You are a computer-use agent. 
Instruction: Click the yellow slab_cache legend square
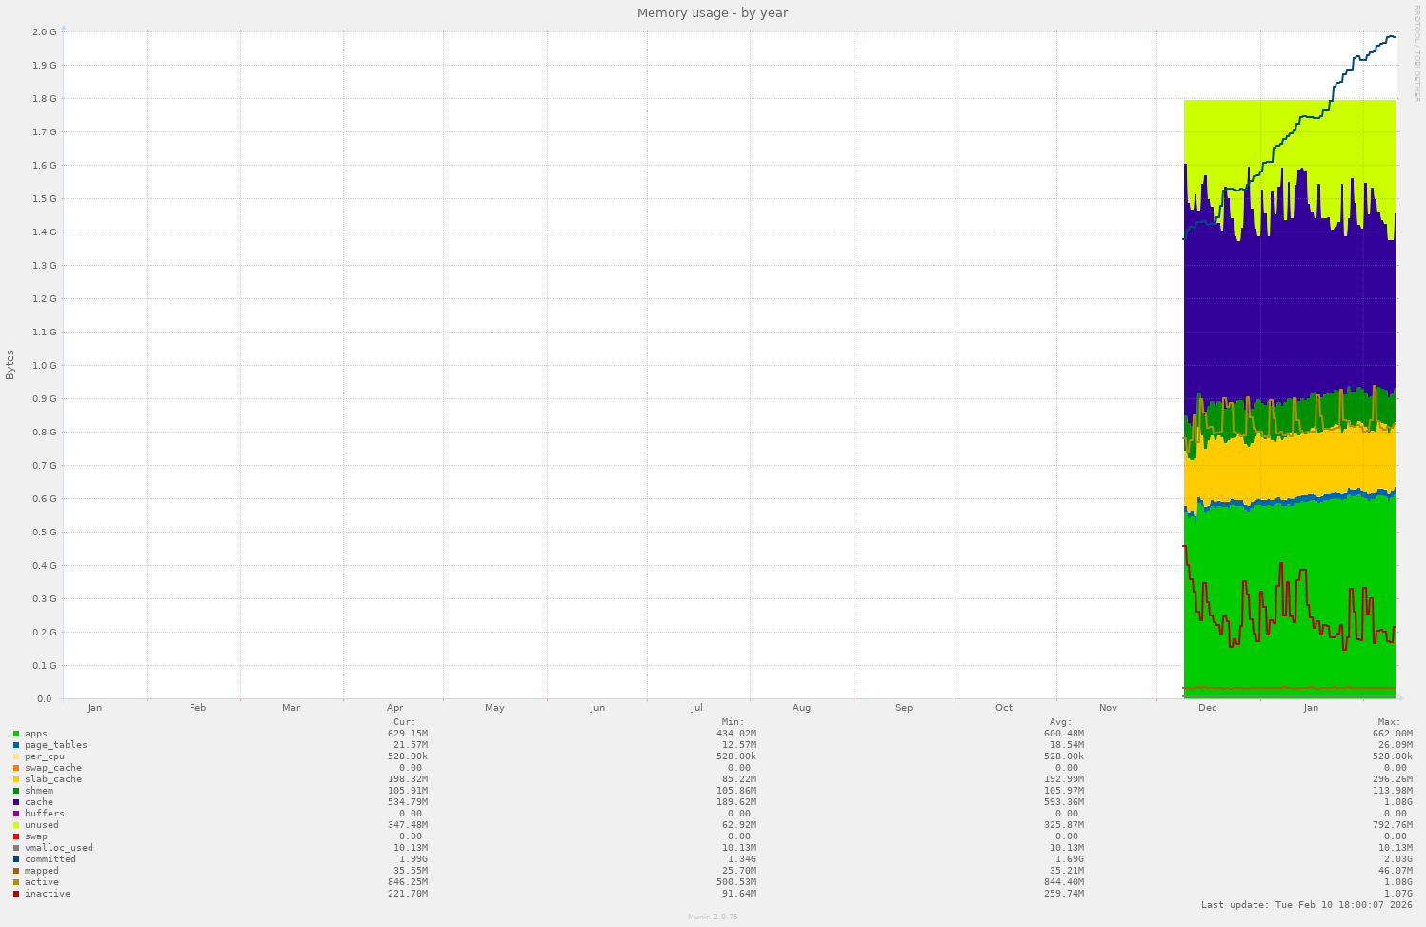pos(14,778)
